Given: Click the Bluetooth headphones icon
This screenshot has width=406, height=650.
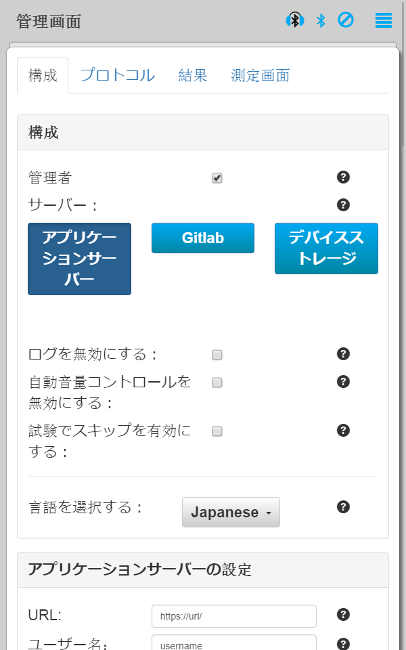Looking at the screenshot, I should coord(294,20).
